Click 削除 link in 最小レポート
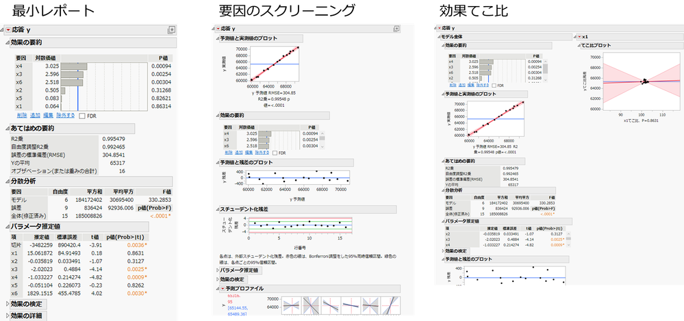 point(22,116)
